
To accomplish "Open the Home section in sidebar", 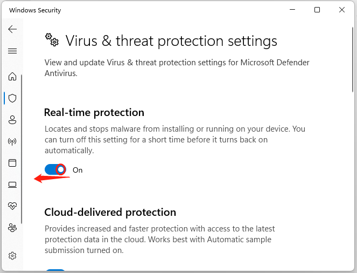I will (x=12, y=76).
